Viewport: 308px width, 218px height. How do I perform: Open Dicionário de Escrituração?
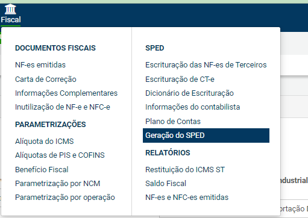point(189,93)
